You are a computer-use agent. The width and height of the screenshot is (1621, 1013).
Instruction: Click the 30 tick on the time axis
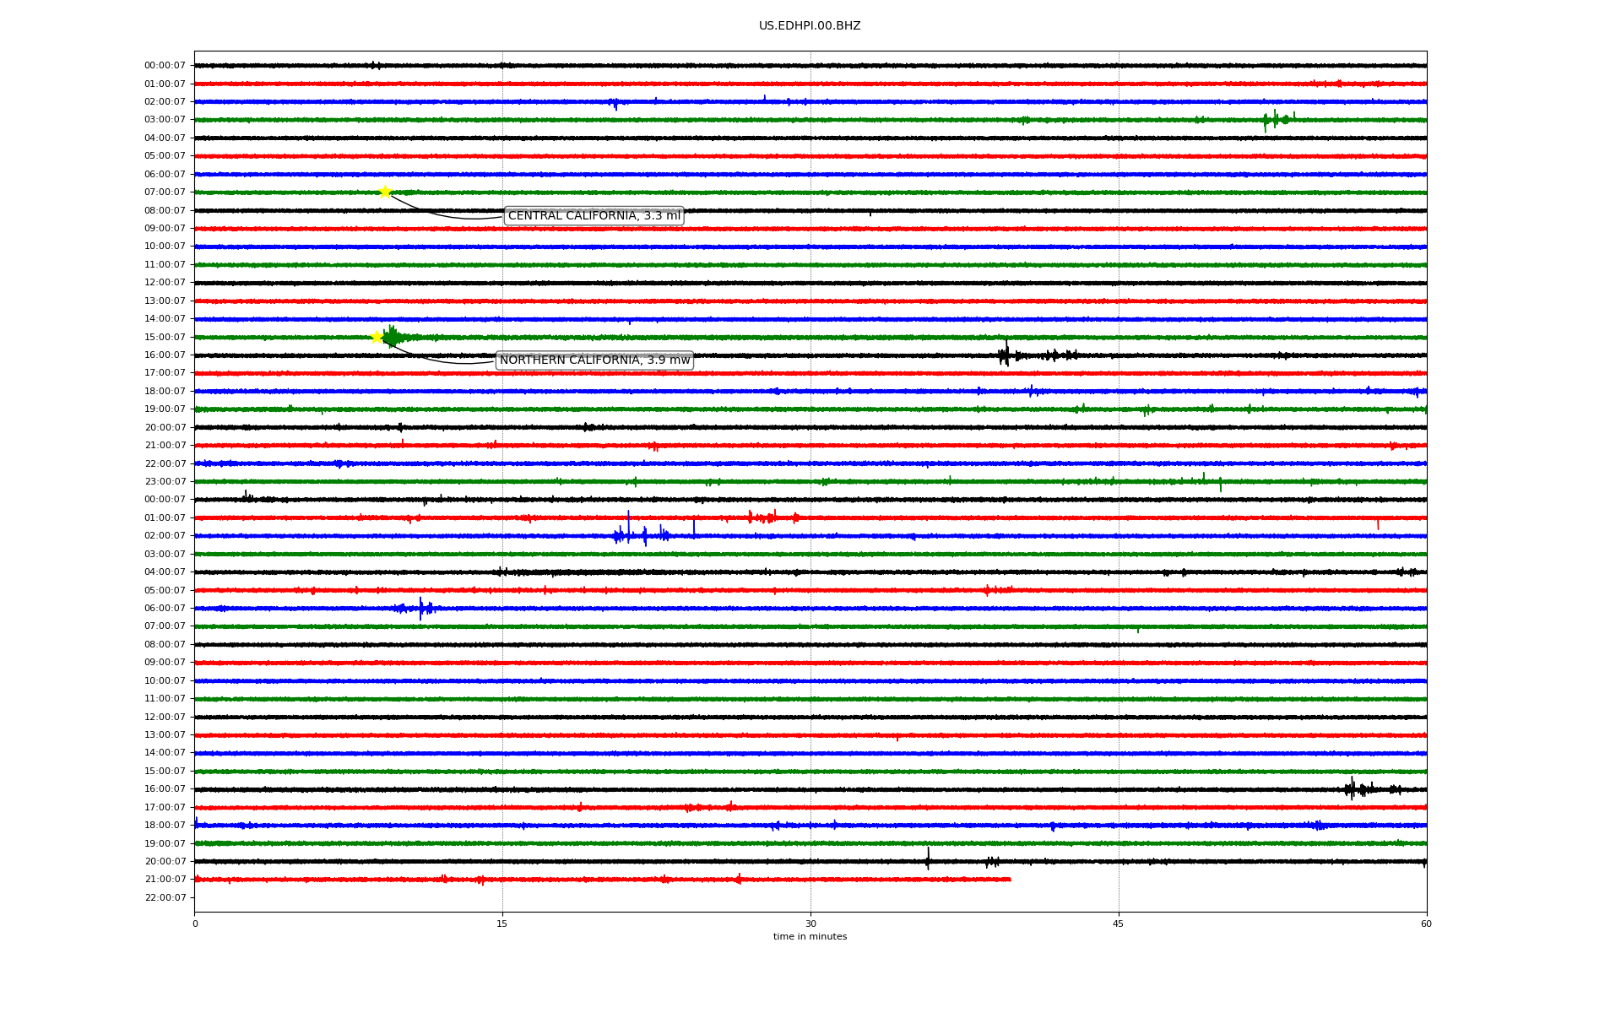(x=810, y=924)
